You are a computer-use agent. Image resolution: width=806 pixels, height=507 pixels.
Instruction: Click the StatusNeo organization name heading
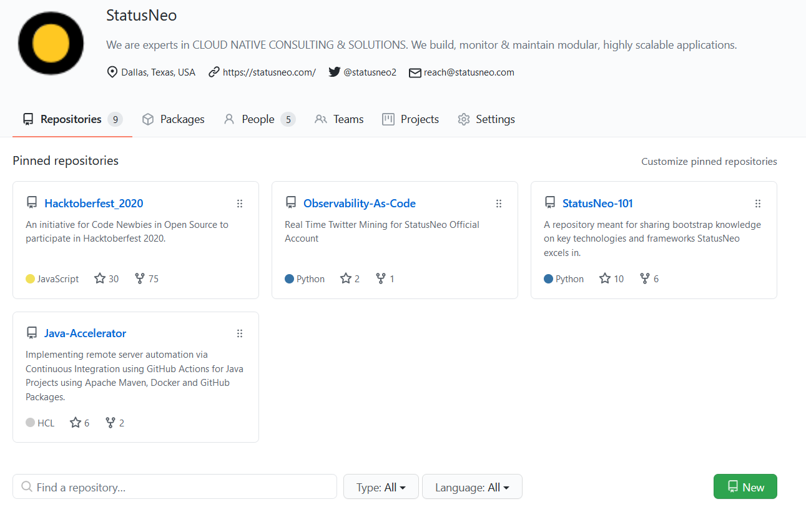142,16
